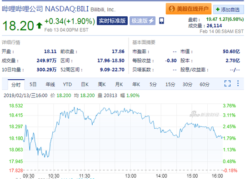250x179 pixels.
Task: Click volume value 249.97万
Action: point(46,61)
